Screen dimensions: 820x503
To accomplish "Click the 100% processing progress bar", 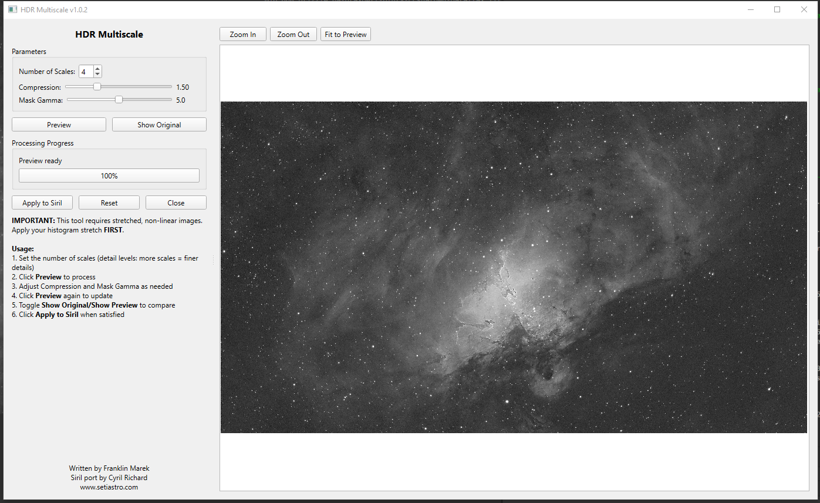I will pyautogui.click(x=109, y=175).
